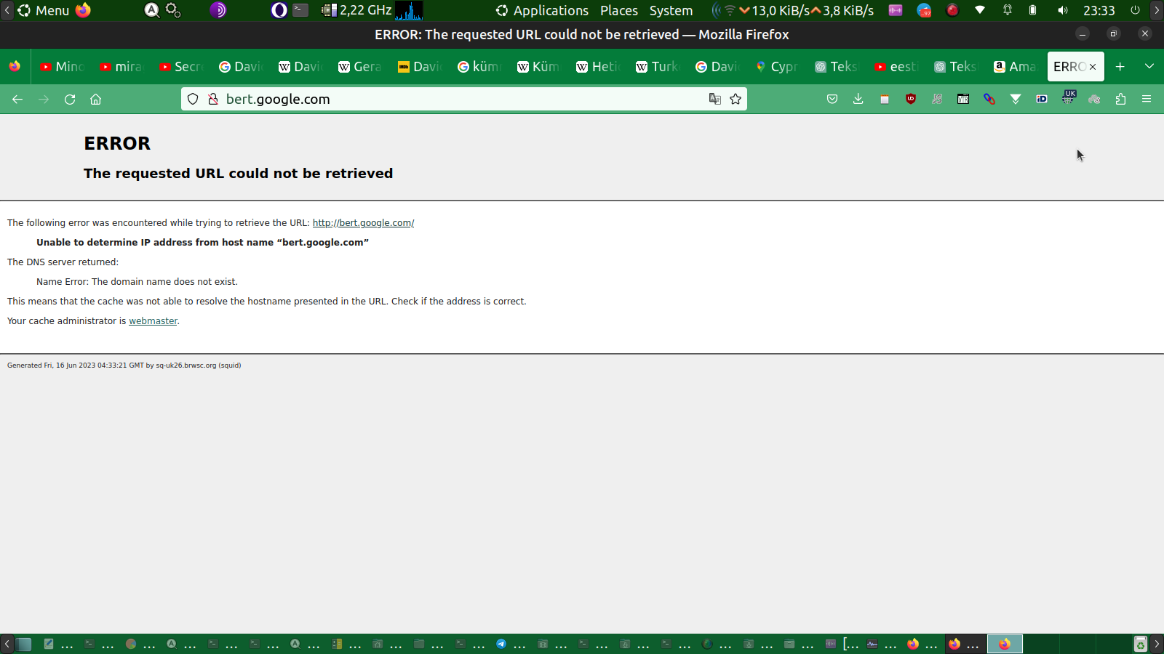Viewport: 1164px width, 654px height.
Task: Open the power/shutdown menu icon
Action: (x=1135, y=11)
